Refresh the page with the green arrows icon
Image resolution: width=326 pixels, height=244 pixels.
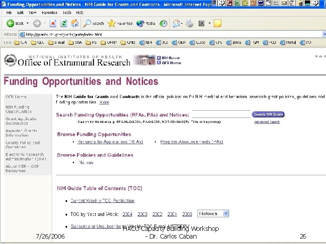pos(64,23)
